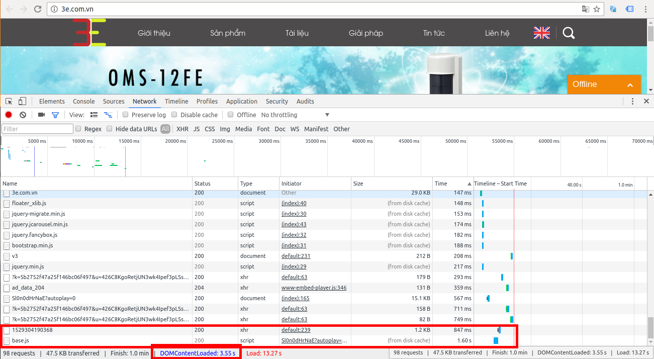Screen dimensions: 654x359
Task: Switch to large request rows view
Action: (94, 115)
